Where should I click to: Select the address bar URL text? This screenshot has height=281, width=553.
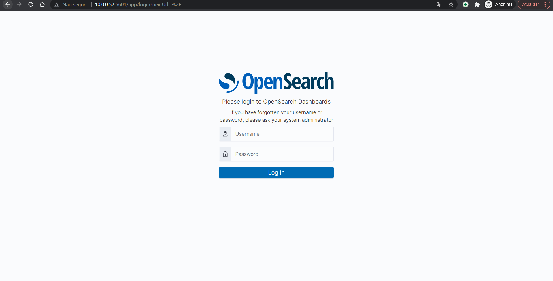[x=138, y=5]
